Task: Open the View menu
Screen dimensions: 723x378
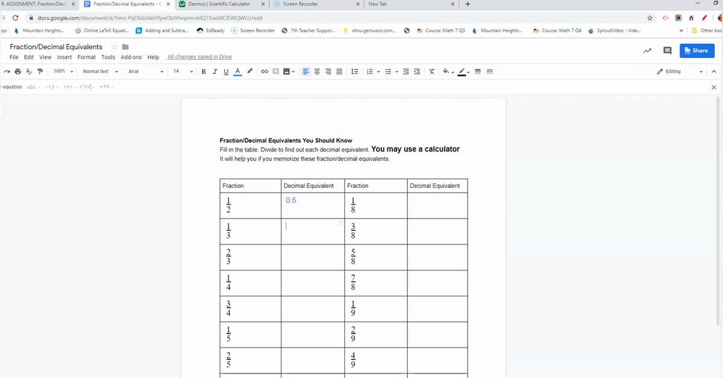Action: pyautogui.click(x=45, y=57)
